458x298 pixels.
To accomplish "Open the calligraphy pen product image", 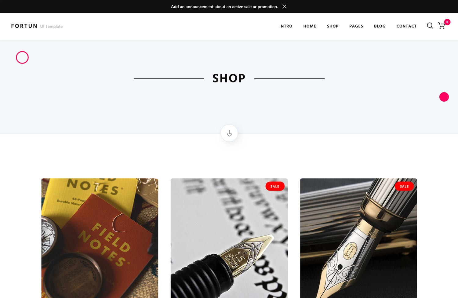I will click(x=229, y=238).
